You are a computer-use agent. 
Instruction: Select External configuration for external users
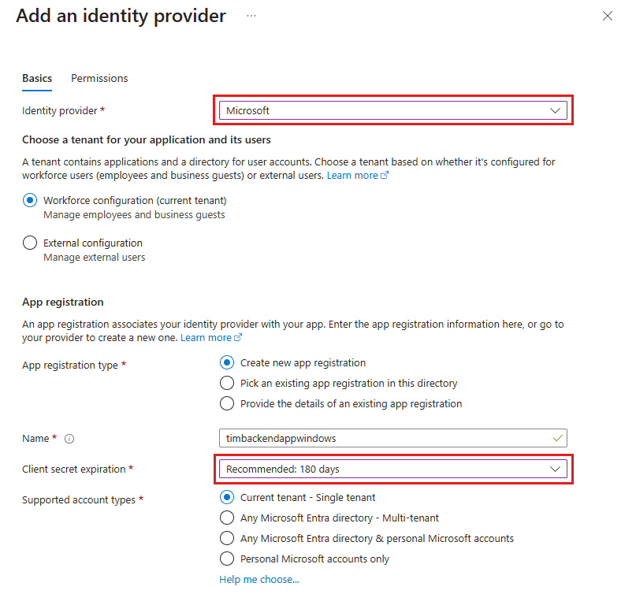pyautogui.click(x=29, y=243)
